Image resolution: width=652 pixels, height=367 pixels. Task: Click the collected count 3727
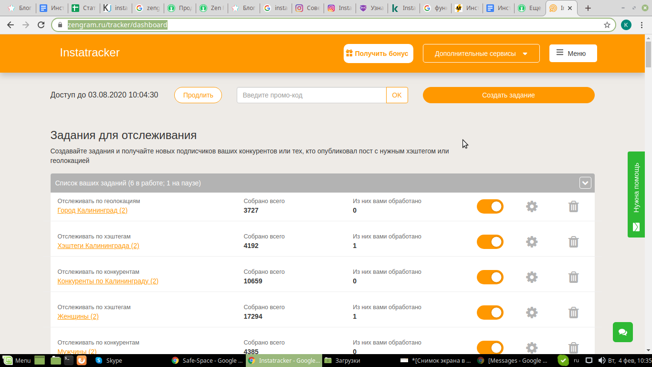coord(251,210)
